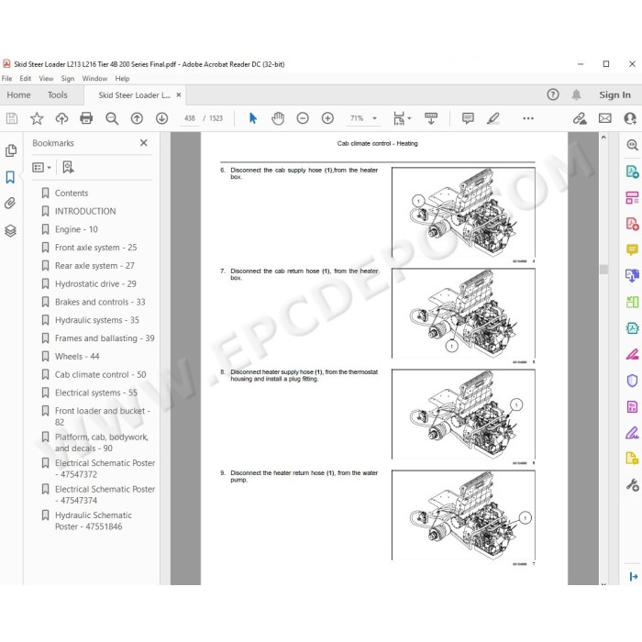Select Hydraulic systems - 35 bookmark
The image size is (642, 642).
click(x=97, y=320)
